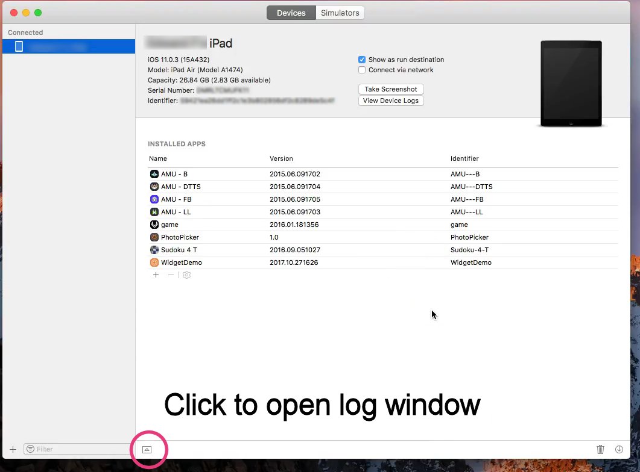Viewport: 640px width, 472px height.
Task: Click PhotoPicker version 1.0
Action: point(274,237)
